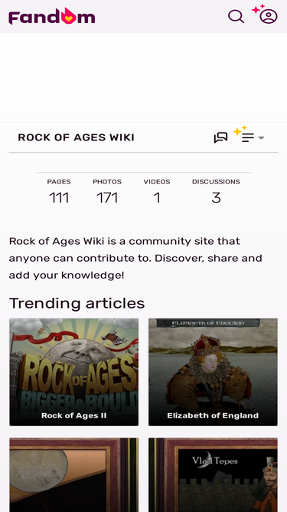This screenshot has width=287, height=512.
Task: Open the wiki navigation menu icon
Action: click(248, 138)
